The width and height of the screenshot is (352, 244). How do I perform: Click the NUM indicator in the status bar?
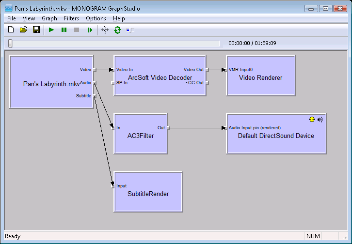[x=313, y=236]
